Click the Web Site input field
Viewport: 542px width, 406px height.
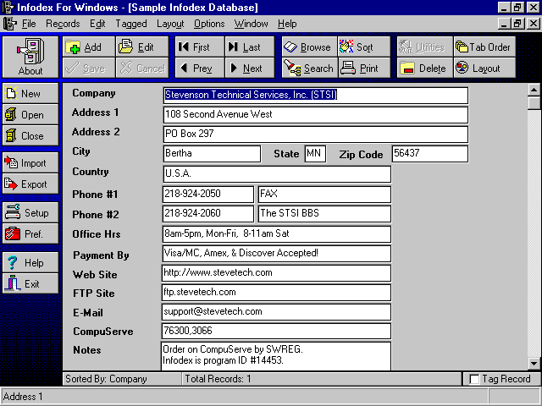[x=276, y=272]
